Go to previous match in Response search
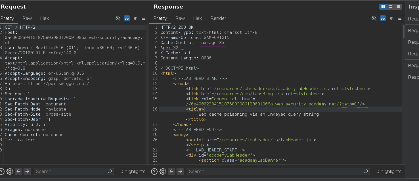The height and width of the screenshot is (181, 419). [x=171, y=171]
